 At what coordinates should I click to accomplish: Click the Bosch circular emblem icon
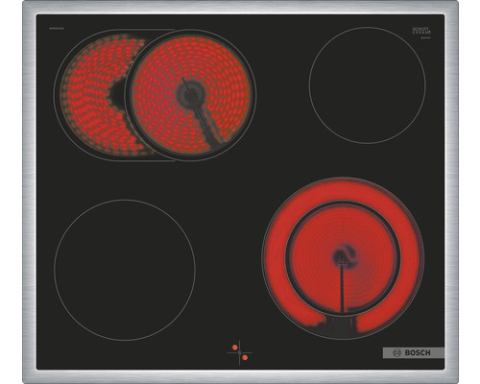396,353
